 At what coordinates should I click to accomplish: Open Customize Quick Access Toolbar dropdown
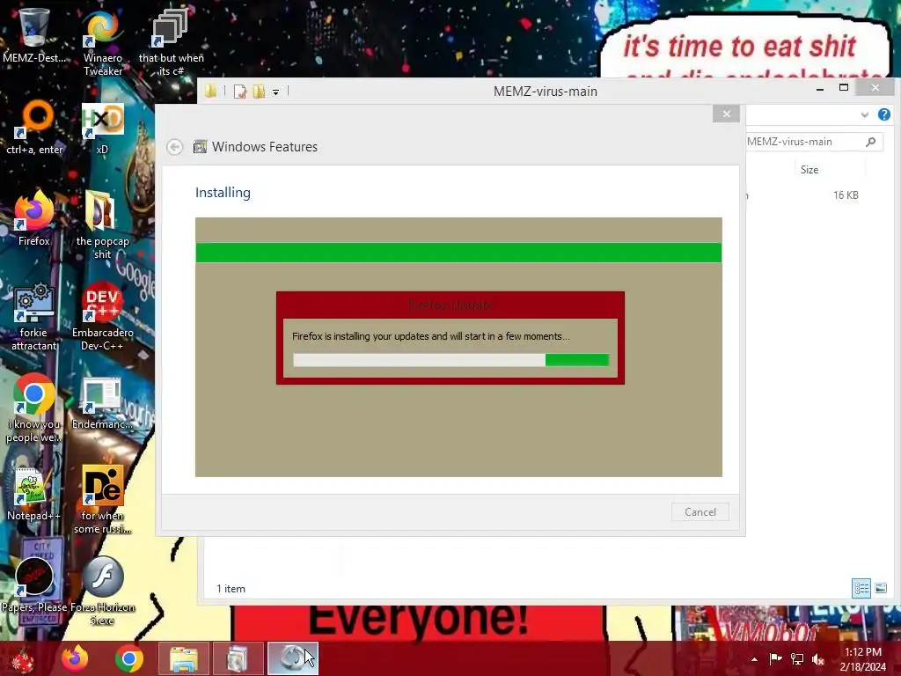pos(275,92)
